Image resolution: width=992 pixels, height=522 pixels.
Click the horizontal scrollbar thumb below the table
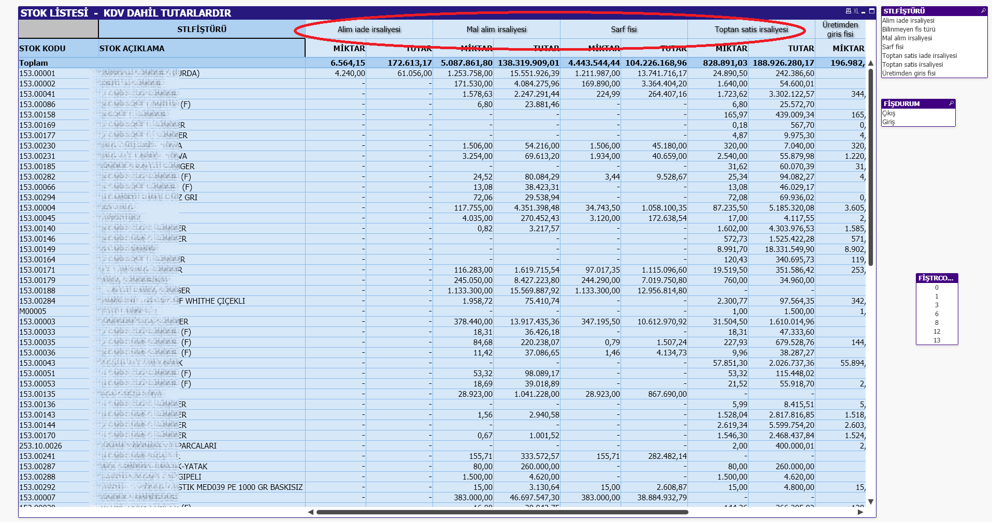(502, 512)
